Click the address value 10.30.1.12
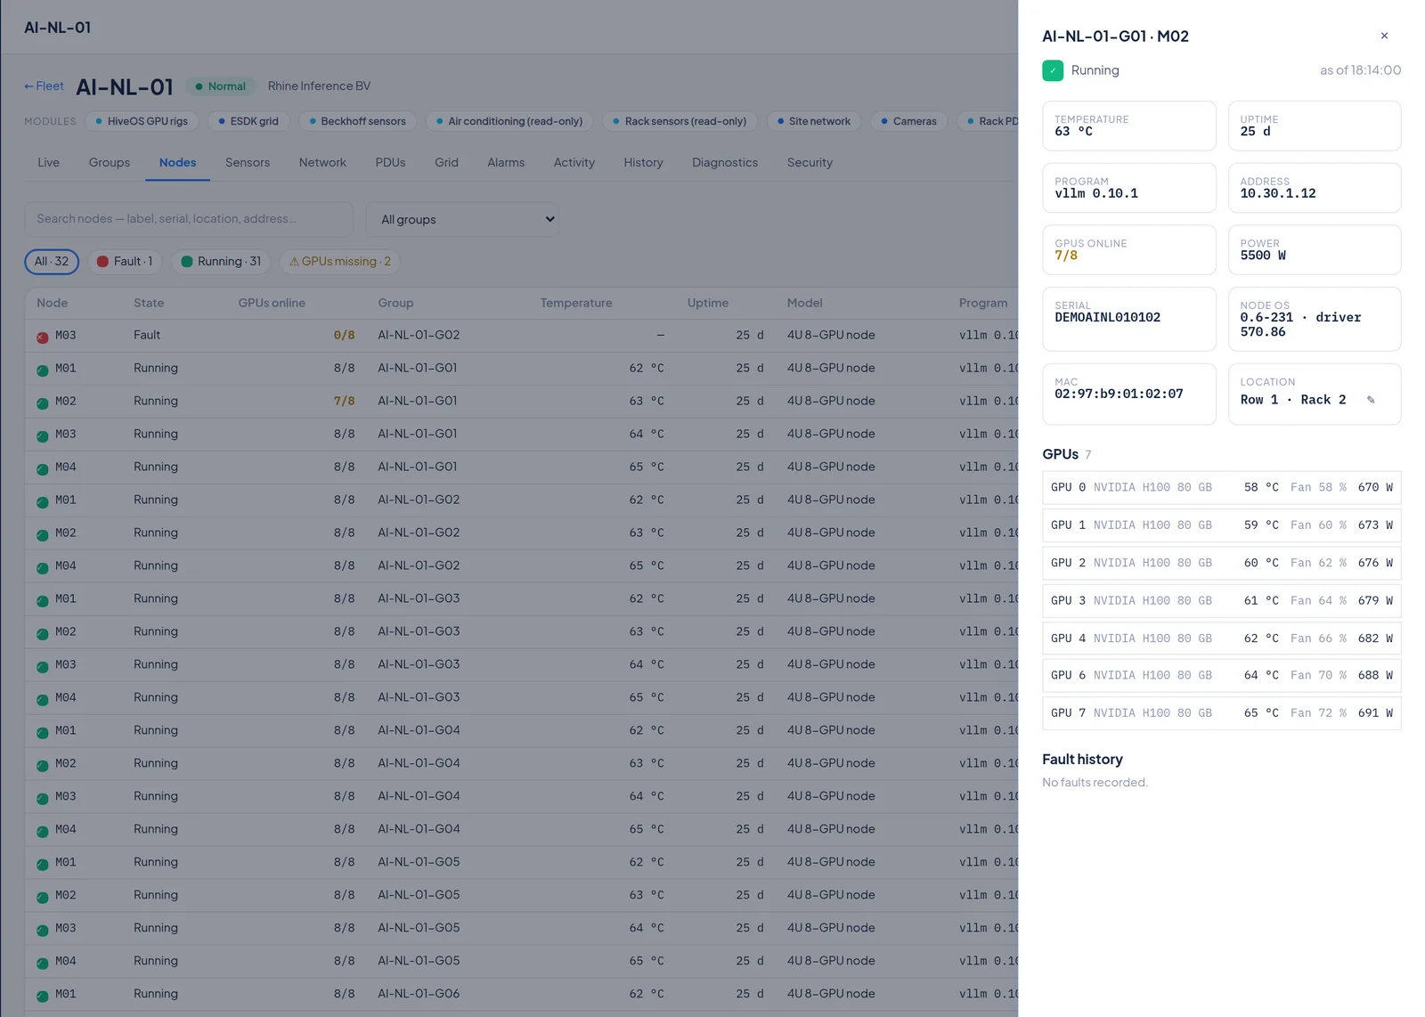 (x=1277, y=193)
